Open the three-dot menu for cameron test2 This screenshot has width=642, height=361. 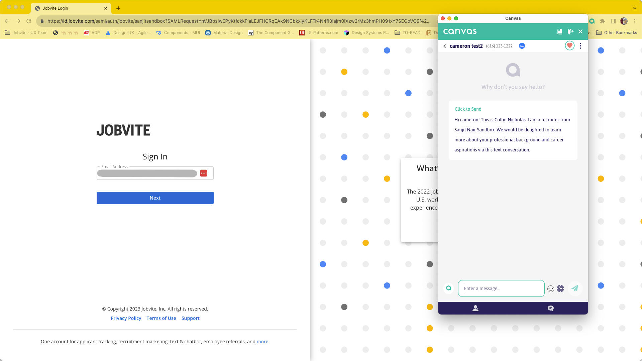580,46
